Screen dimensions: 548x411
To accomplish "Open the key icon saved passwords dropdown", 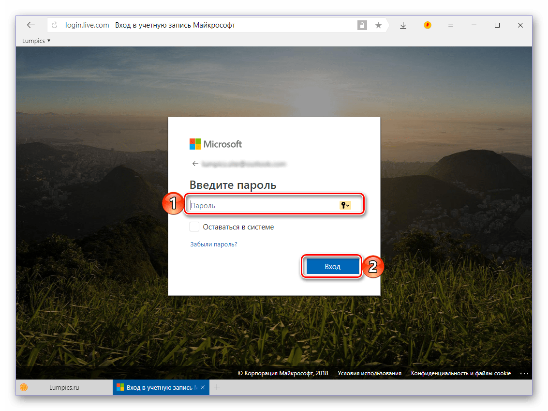I will pos(345,206).
